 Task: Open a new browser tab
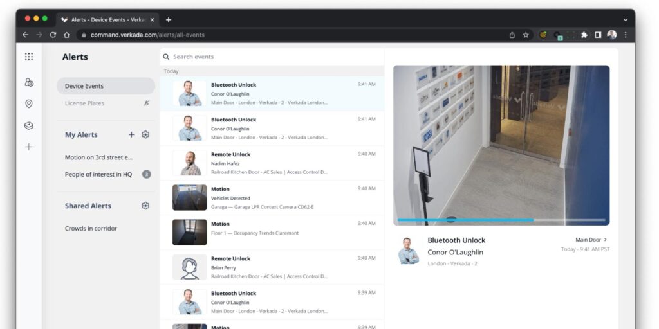pyautogui.click(x=169, y=20)
